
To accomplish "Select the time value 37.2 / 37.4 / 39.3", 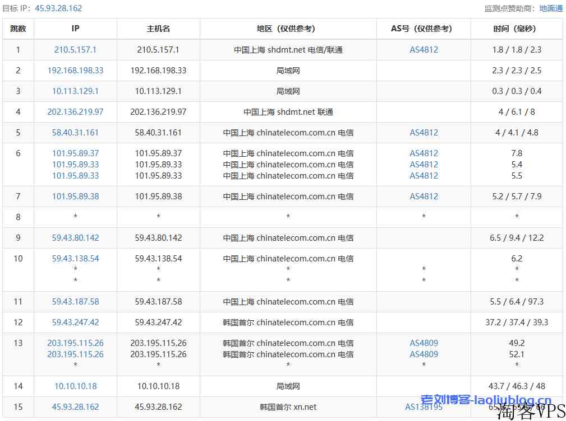I will click(x=517, y=322).
